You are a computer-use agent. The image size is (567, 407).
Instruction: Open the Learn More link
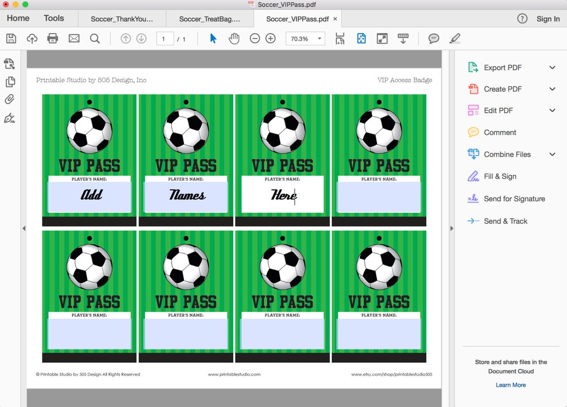coord(510,385)
